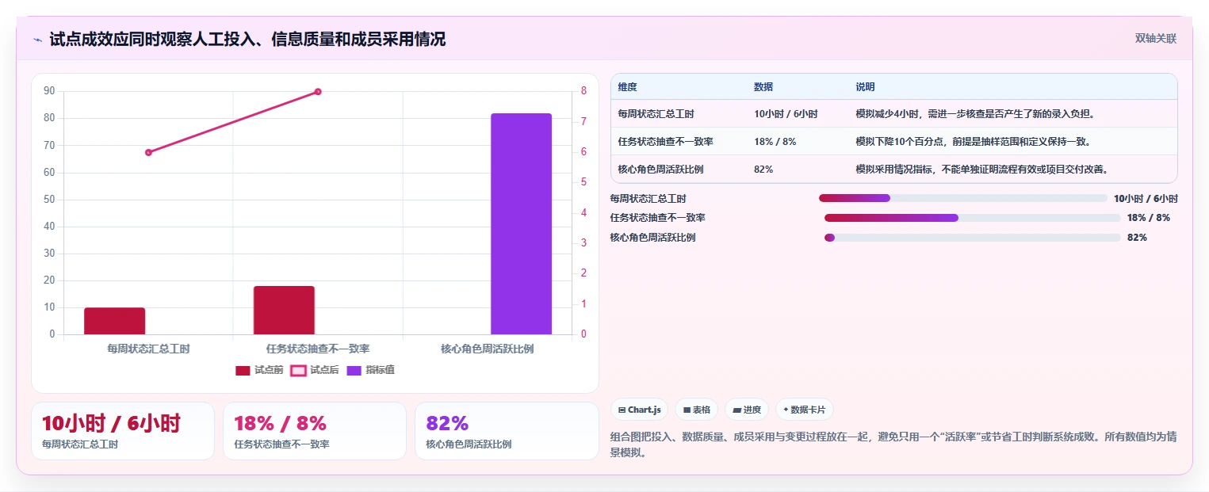The image size is (1209, 492).
Task: Click the red bar for 每周状态汇总工时
Action: point(115,321)
